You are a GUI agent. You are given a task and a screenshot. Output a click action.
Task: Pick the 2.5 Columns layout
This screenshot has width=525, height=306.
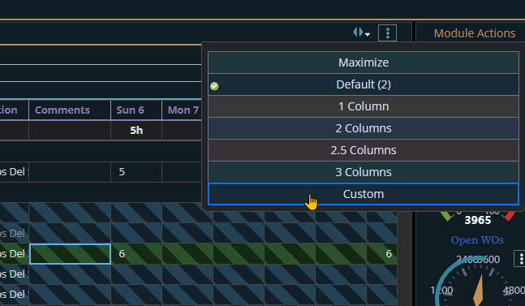(364, 150)
